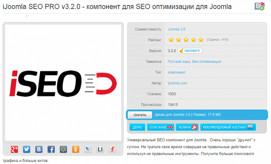
Task: Click the Рейтинг label
Action: point(154,40)
